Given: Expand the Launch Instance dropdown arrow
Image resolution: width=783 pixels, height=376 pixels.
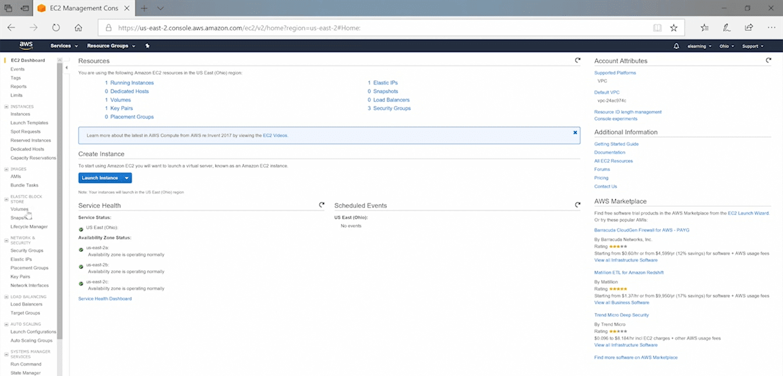Looking at the screenshot, I should [127, 178].
